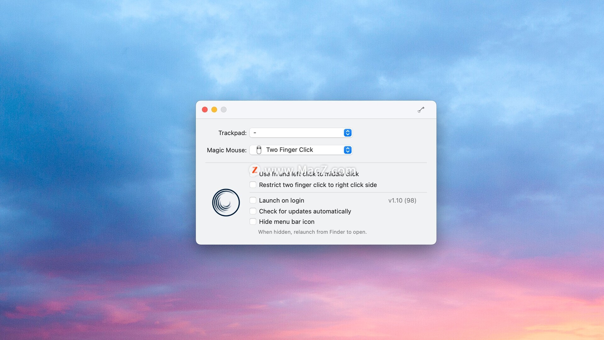Minimize the window with yellow button
The height and width of the screenshot is (340, 604).
tap(214, 110)
